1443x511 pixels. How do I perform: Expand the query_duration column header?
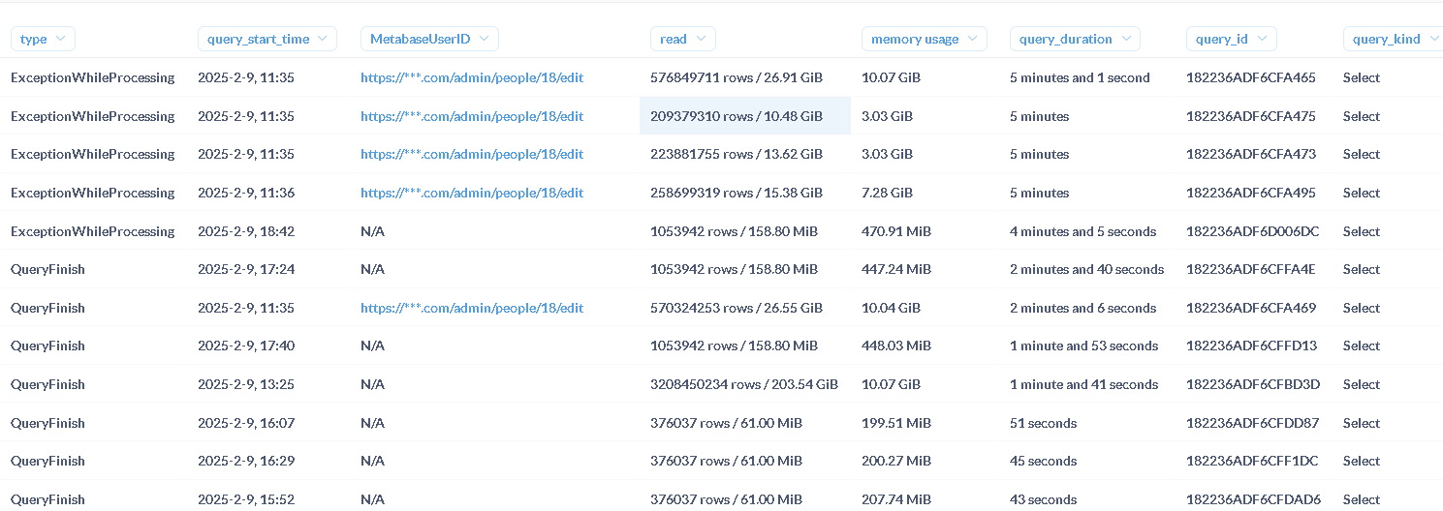pos(1074,40)
